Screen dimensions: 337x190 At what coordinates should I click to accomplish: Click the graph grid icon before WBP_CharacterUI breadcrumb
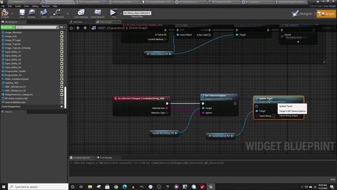click(x=94, y=28)
